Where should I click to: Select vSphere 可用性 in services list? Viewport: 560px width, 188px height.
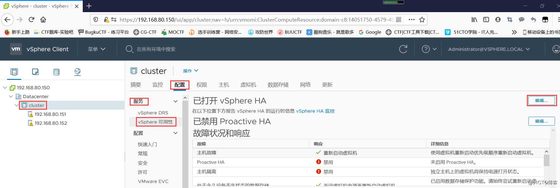point(155,122)
